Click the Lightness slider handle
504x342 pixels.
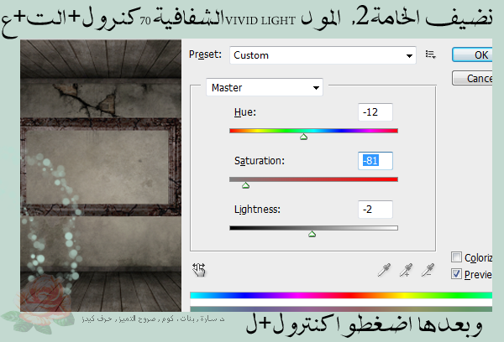tap(312, 235)
